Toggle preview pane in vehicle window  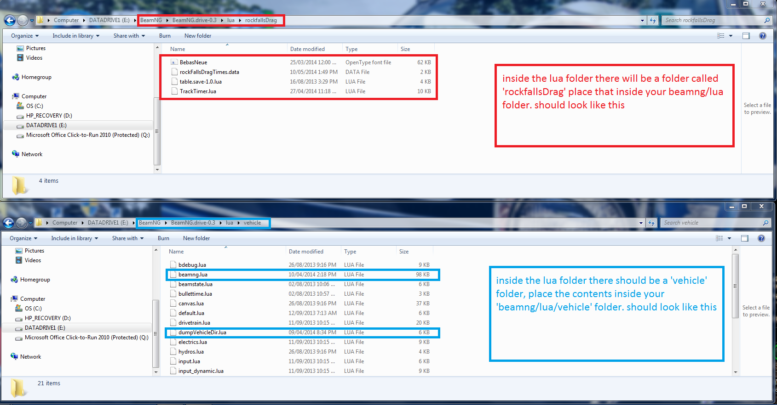[744, 238]
